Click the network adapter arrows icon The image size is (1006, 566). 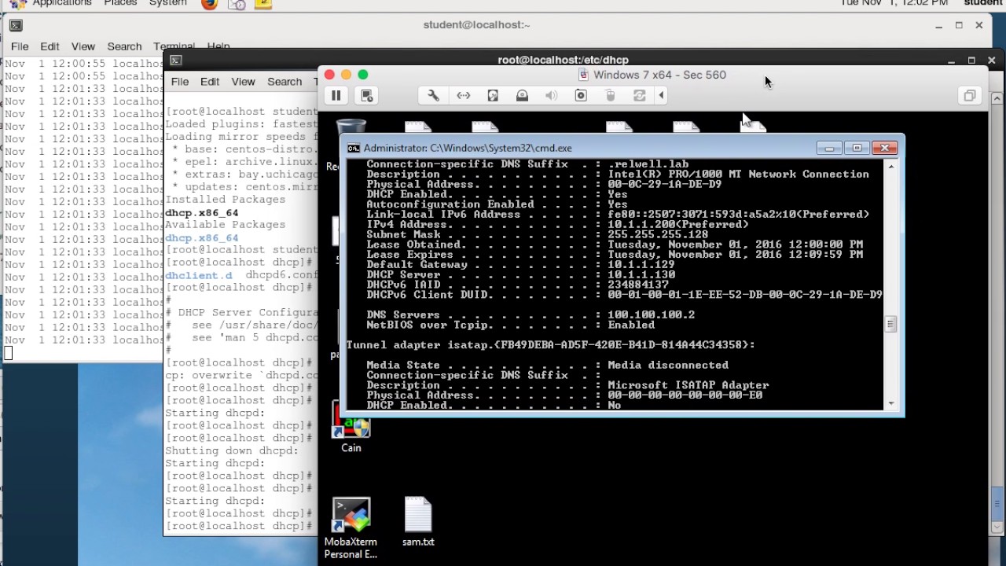(464, 95)
